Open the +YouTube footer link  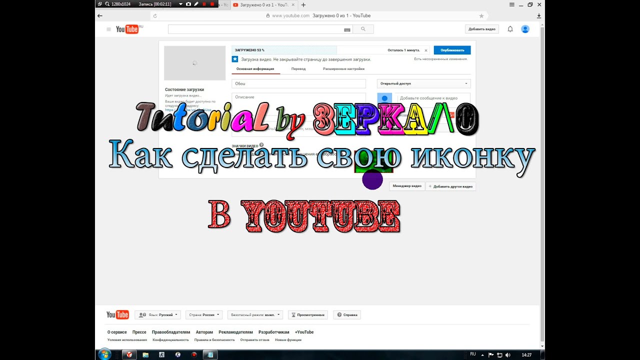click(x=304, y=332)
